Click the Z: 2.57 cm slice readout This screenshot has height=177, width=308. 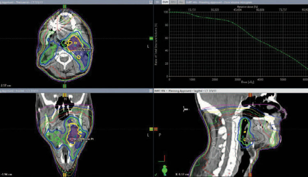[7, 85]
